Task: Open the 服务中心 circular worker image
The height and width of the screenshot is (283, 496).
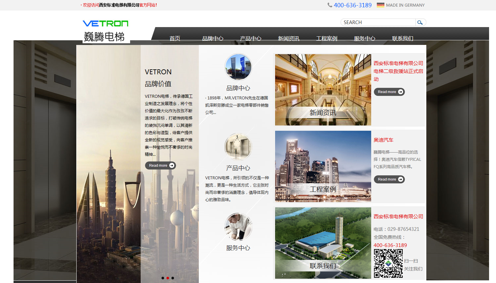Action: pyautogui.click(x=238, y=227)
